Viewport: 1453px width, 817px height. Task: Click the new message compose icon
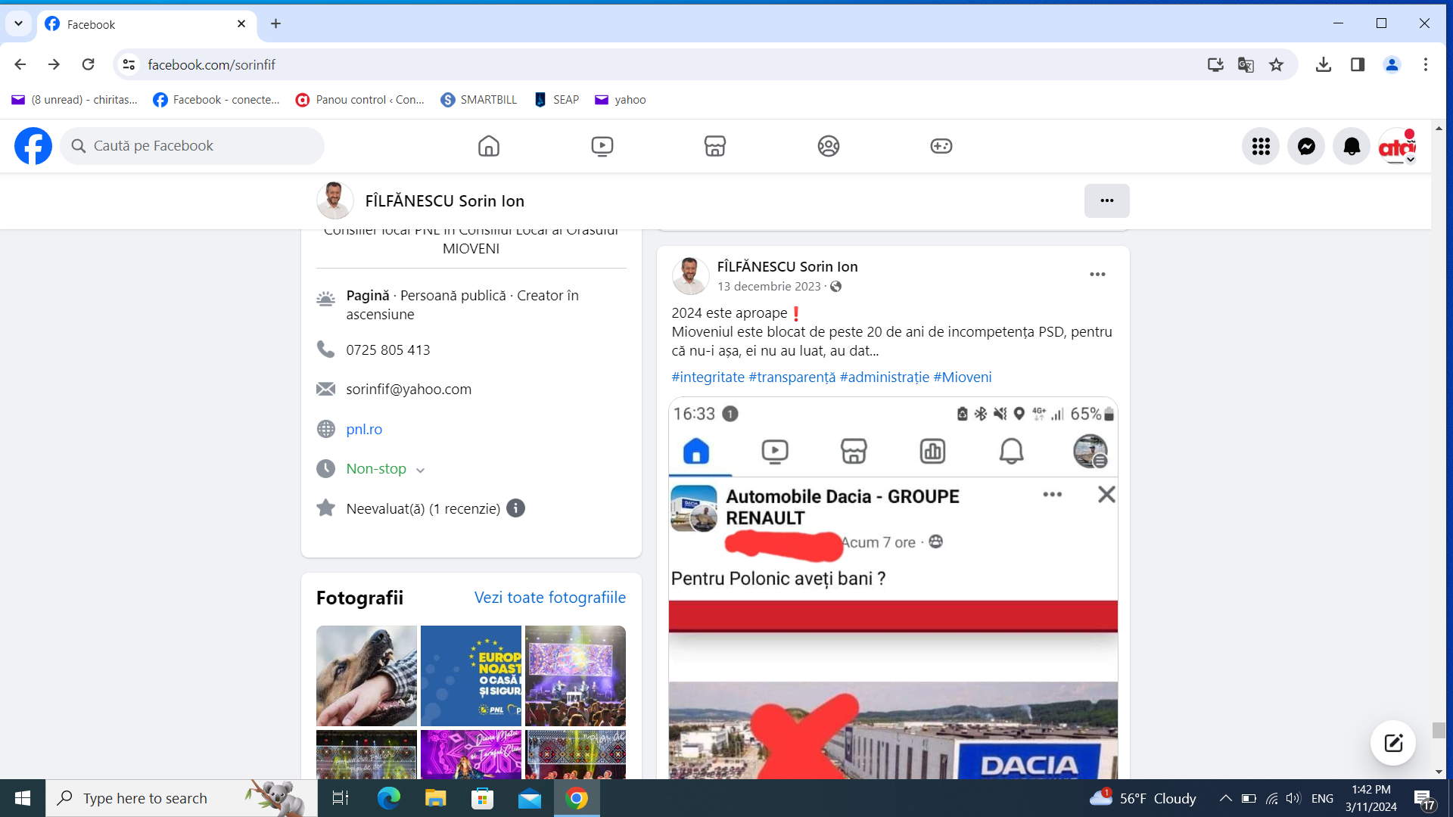(x=1393, y=743)
